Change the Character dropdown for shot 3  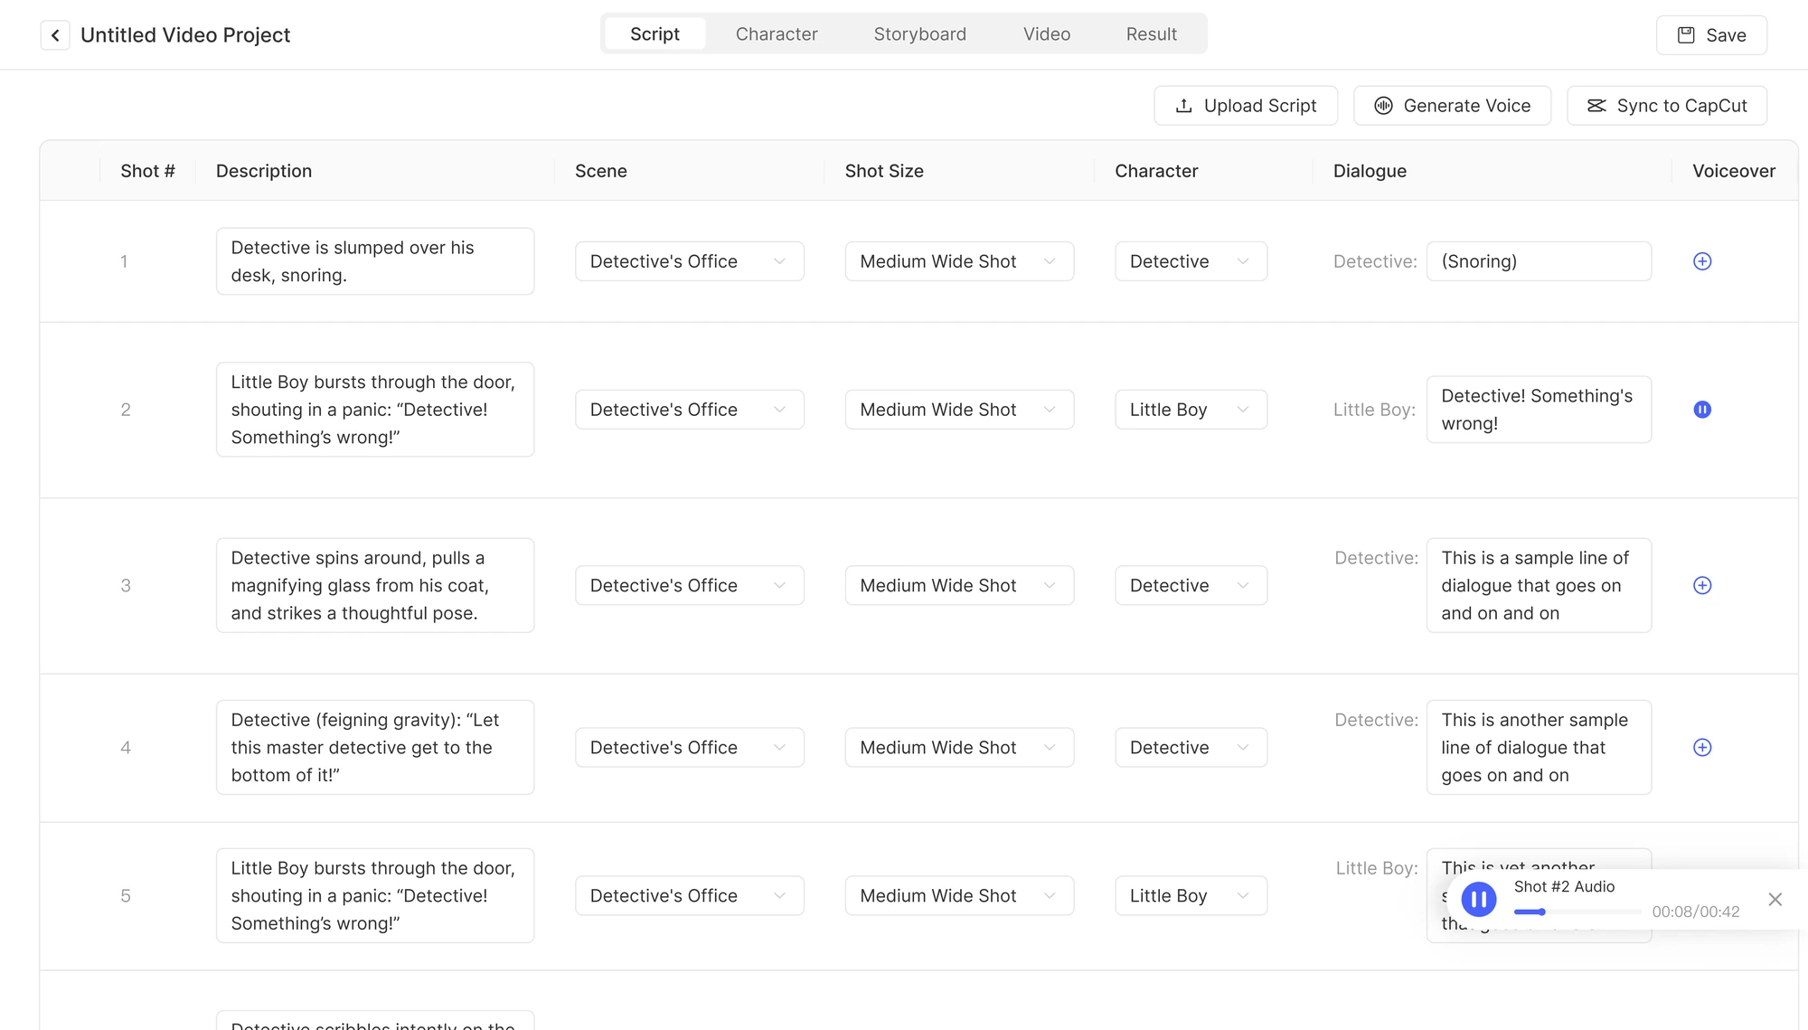click(1191, 585)
